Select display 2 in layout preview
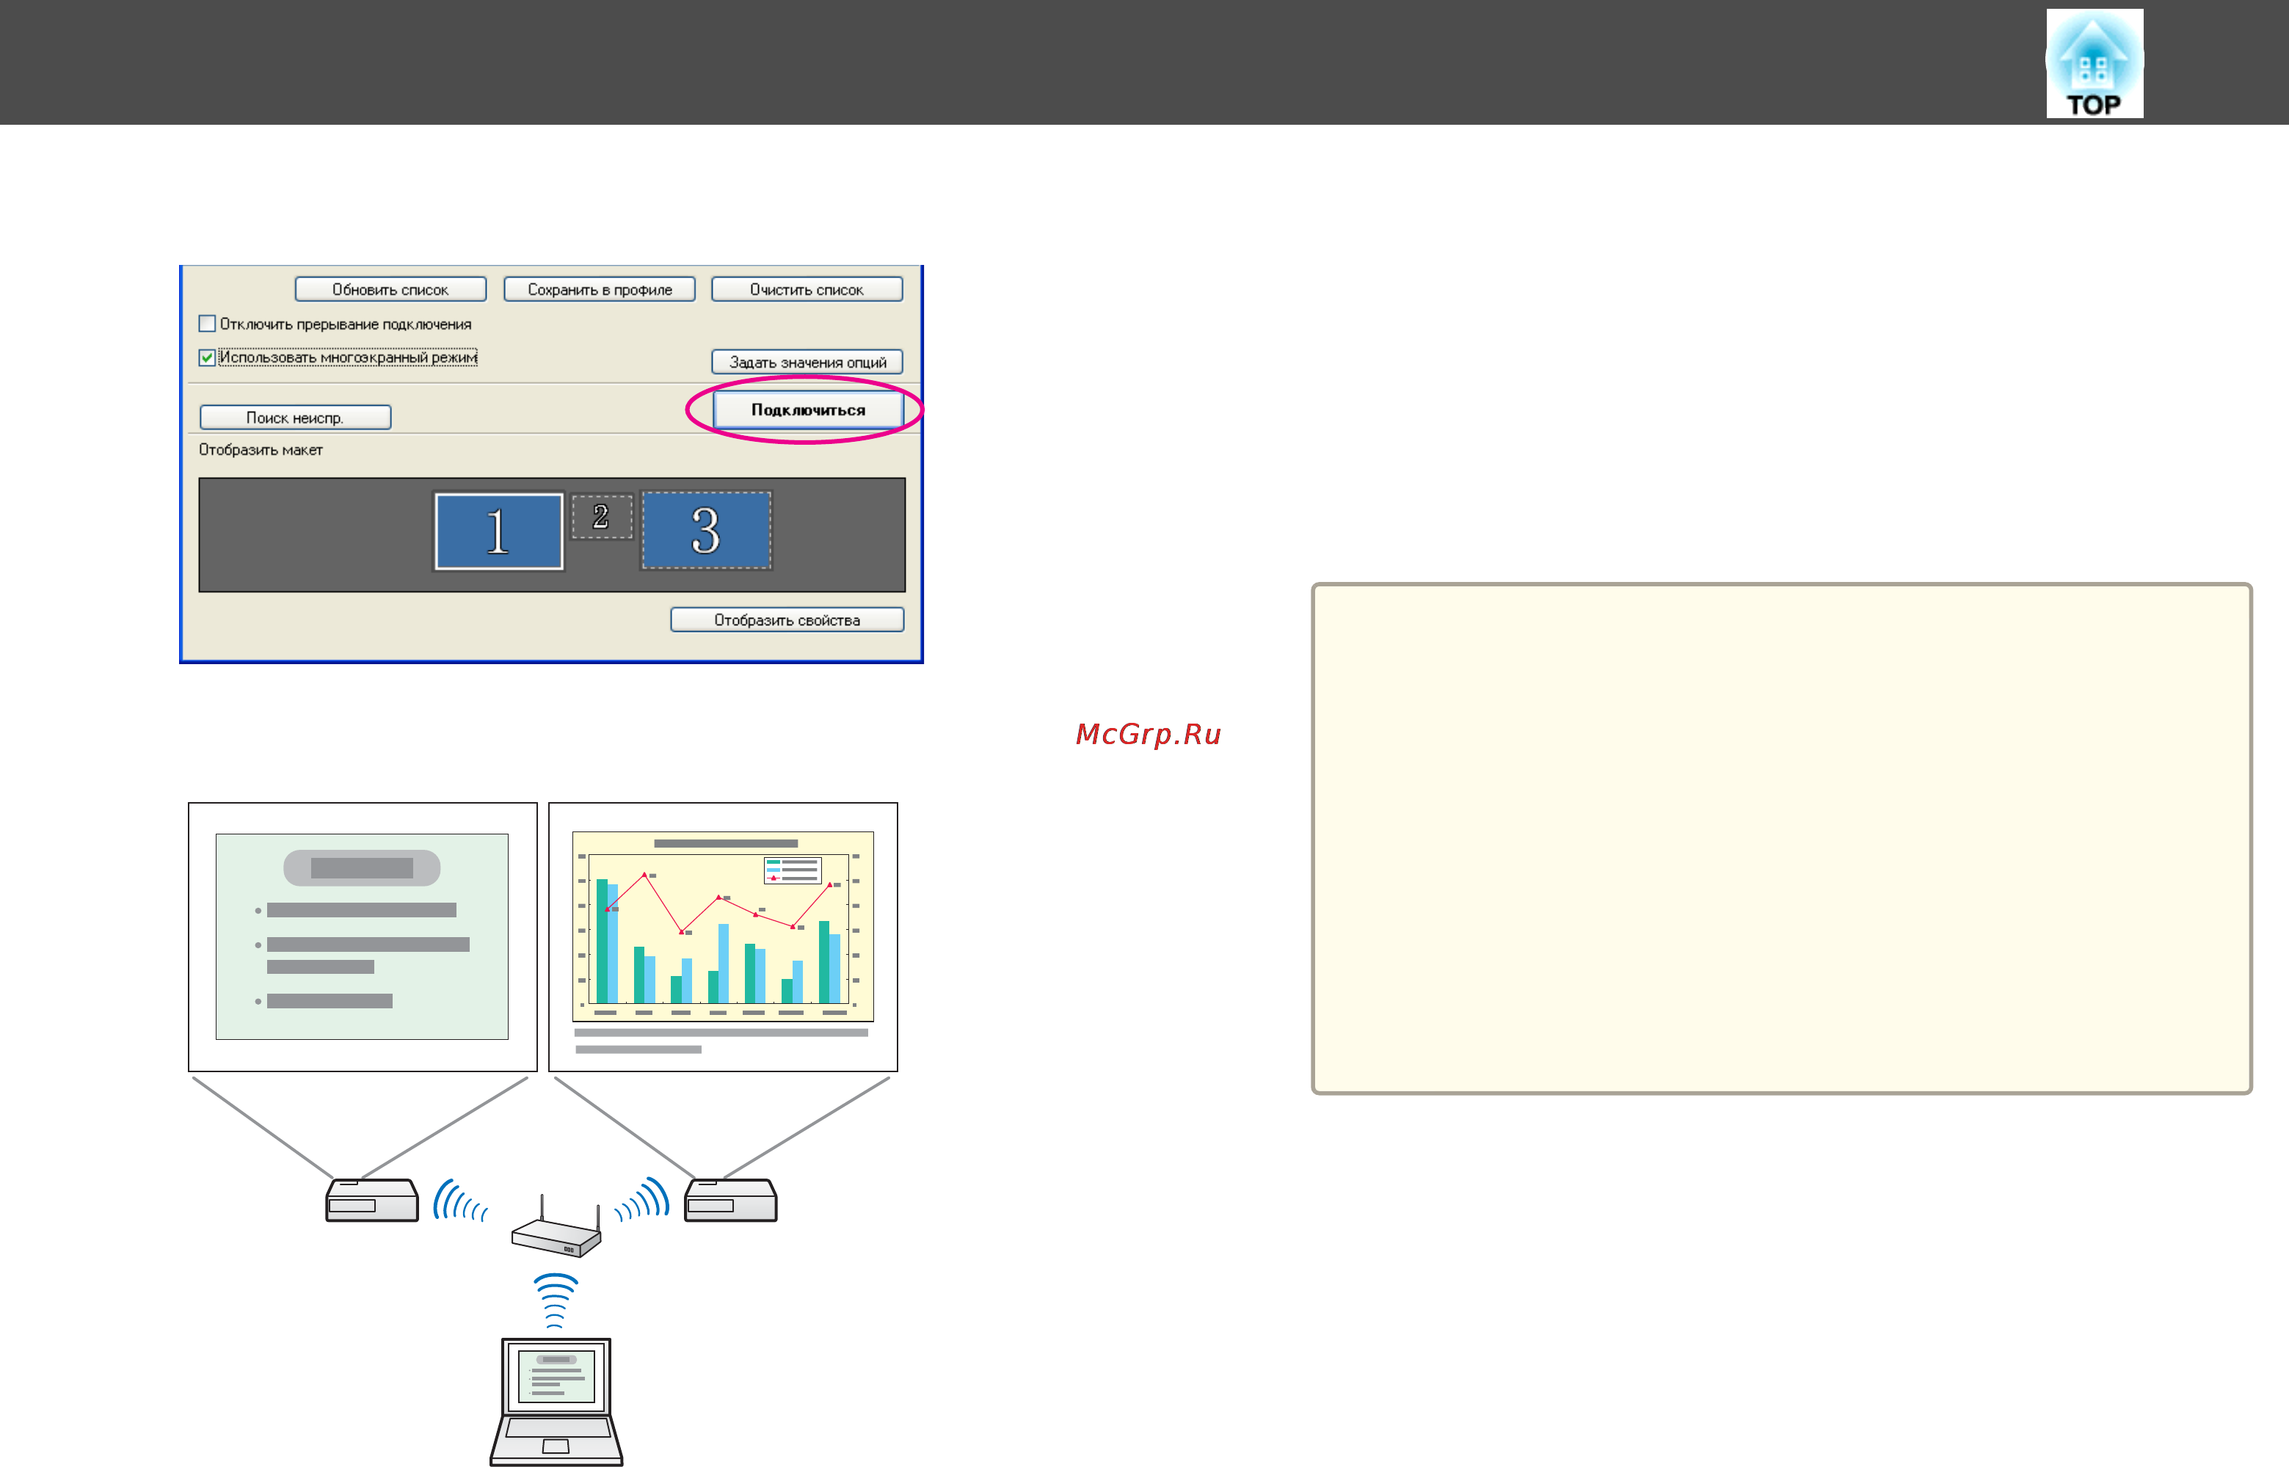The image size is (2289, 1467). pos(601,517)
